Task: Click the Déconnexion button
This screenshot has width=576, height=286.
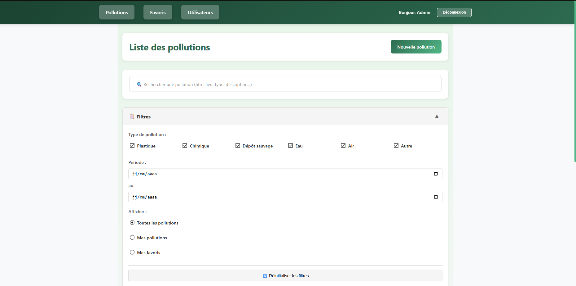Action: coord(454,12)
